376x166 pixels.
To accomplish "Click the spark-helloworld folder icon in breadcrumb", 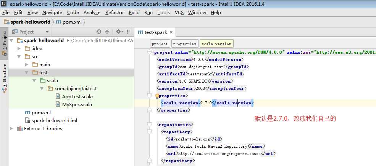I will pos(6,22).
